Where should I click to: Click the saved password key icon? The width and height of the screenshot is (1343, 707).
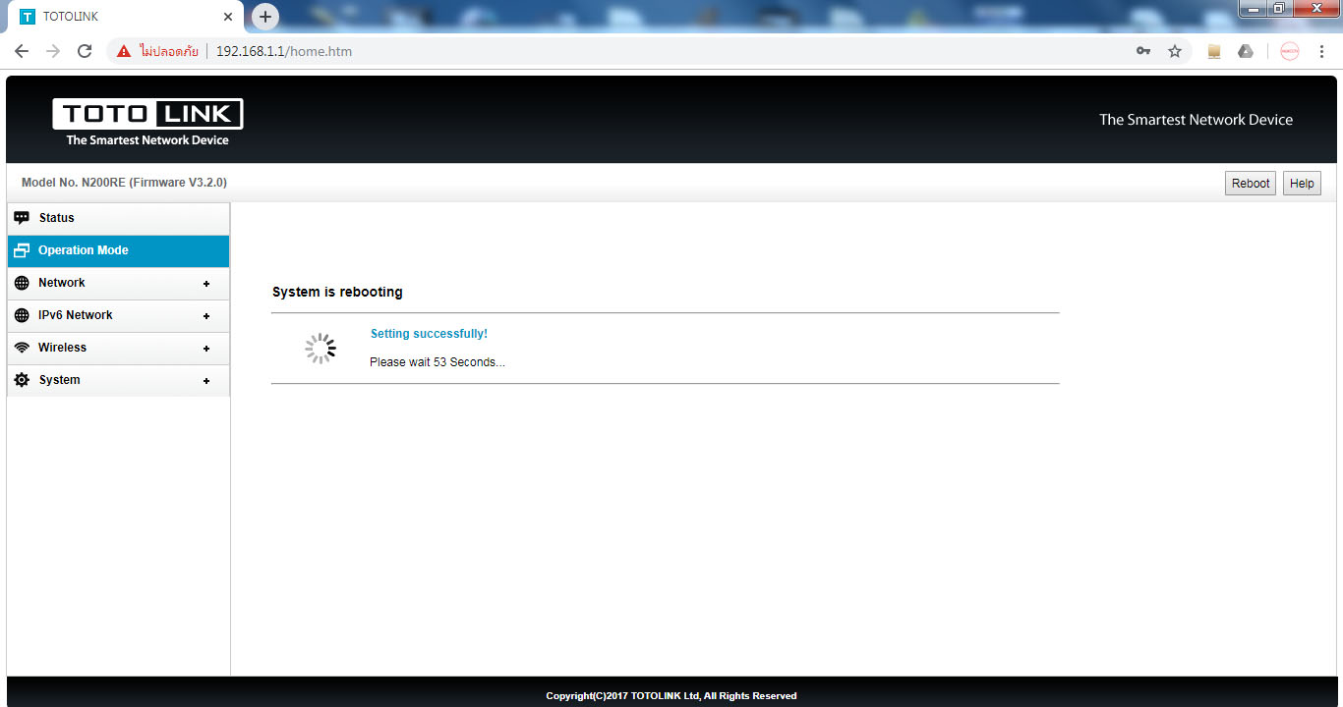[1143, 51]
